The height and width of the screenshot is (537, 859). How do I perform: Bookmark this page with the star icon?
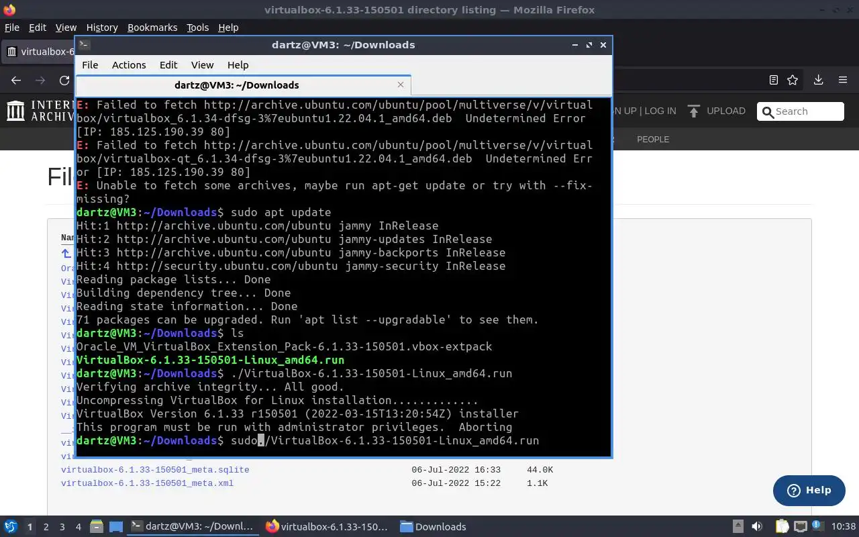(793, 80)
